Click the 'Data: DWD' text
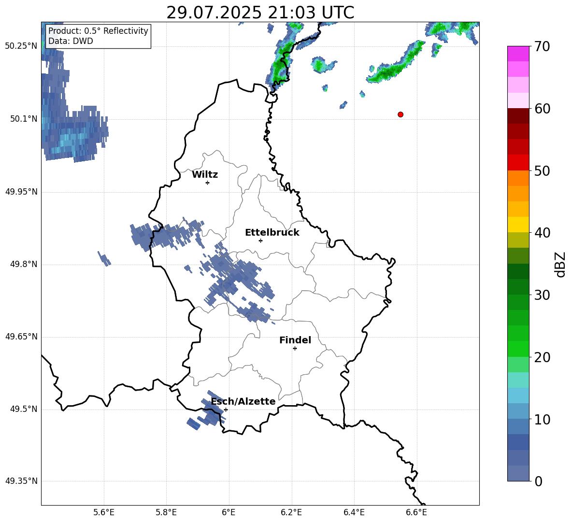572x522 pixels. tap(71, 41)
